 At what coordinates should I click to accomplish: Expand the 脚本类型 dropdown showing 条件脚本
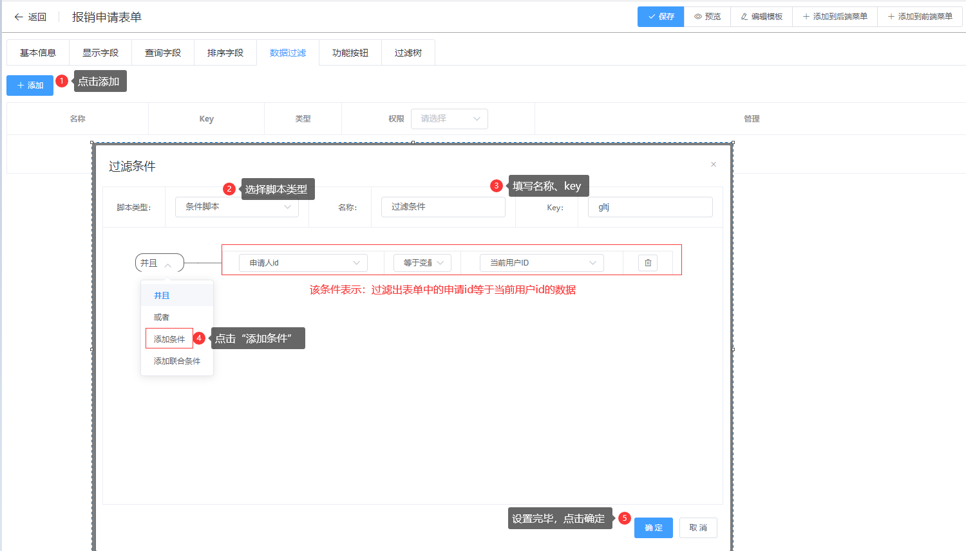tap(236, 207)
